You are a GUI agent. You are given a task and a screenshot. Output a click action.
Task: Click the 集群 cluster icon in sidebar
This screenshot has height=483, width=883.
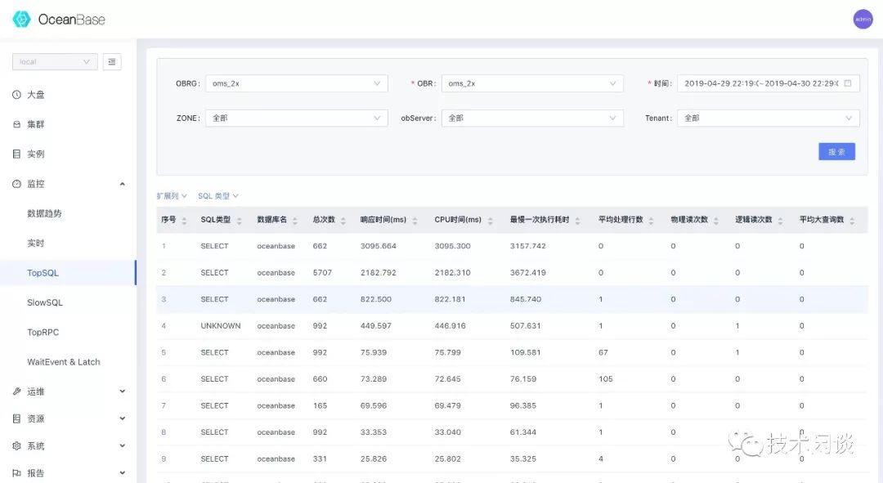coord(17,124)
